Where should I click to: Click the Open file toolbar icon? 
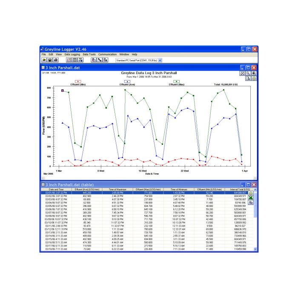point(44,60)
